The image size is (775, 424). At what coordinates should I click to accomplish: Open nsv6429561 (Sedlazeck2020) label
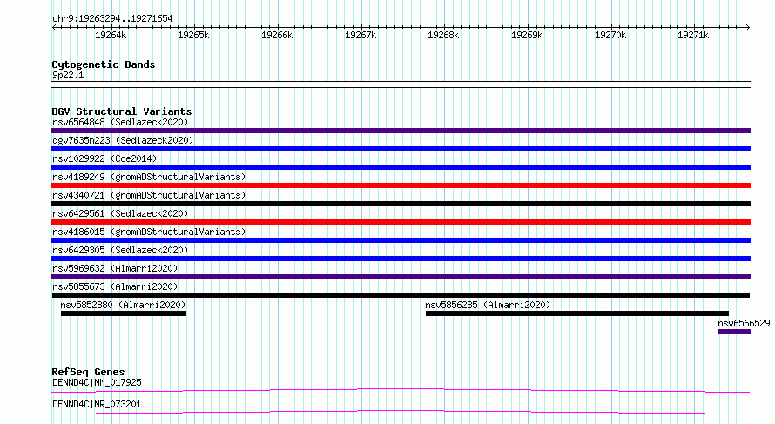pos(120,213)
